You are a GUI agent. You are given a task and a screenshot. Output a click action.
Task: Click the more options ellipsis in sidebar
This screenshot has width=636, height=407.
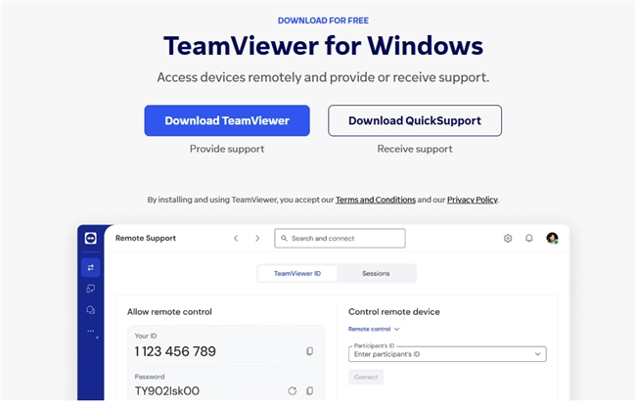(x=91, y=332)
